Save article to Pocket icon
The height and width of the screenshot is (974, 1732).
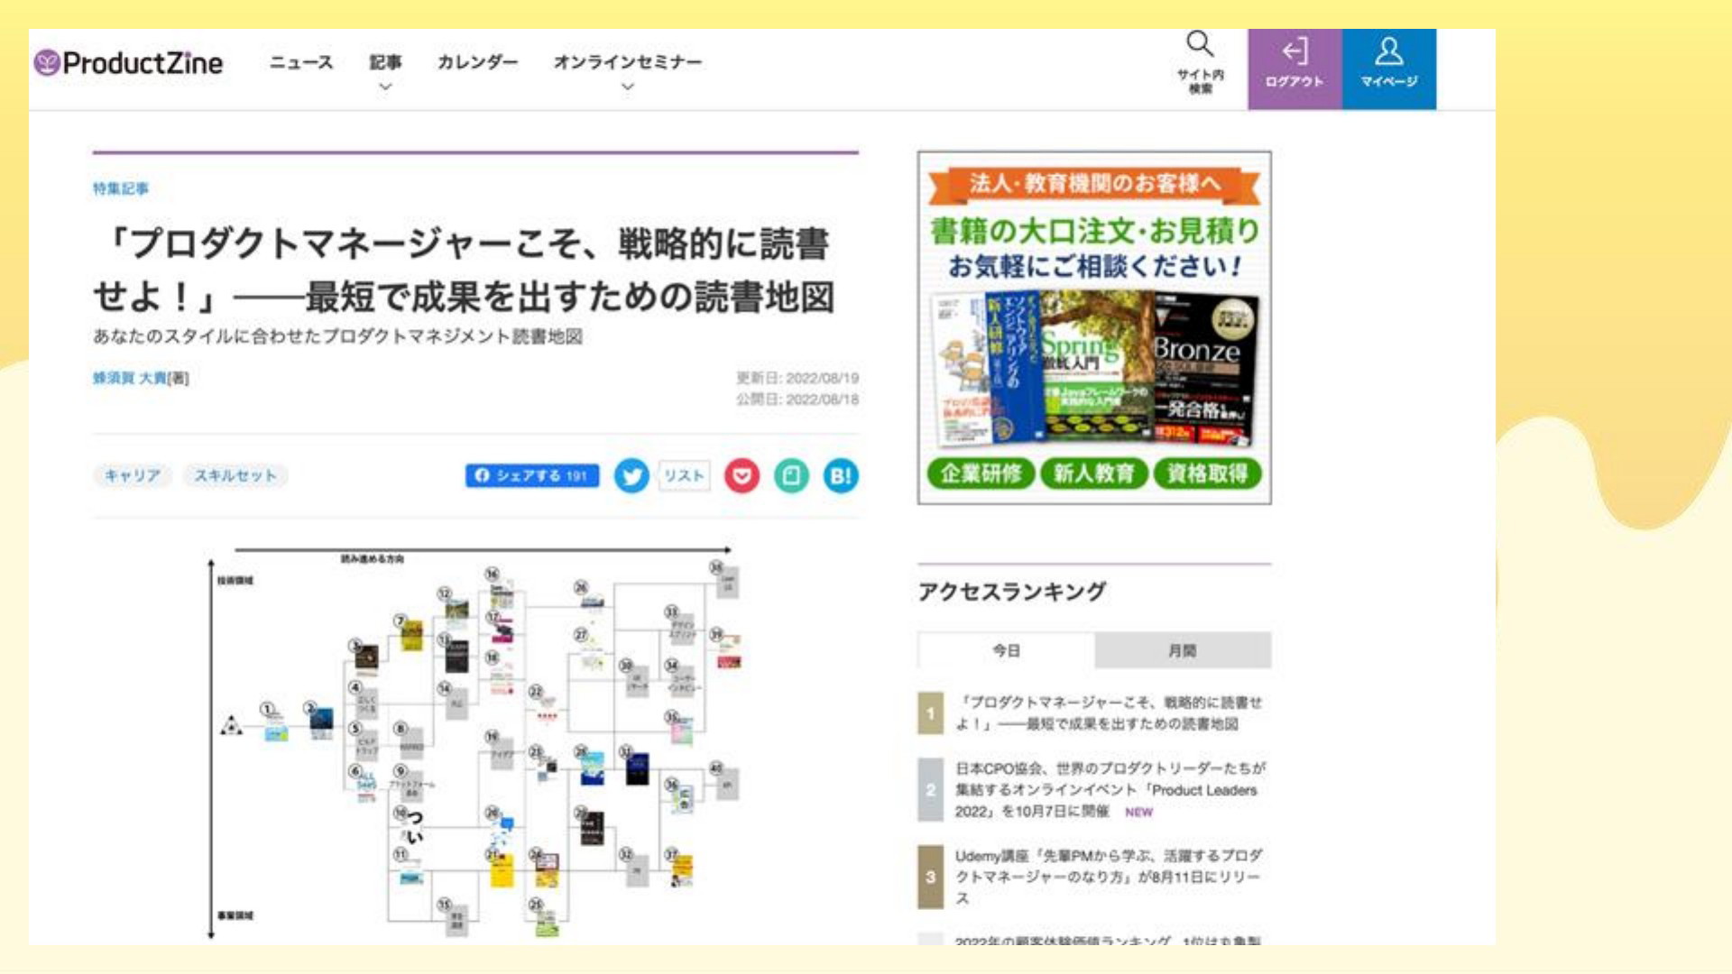(x=742, y=476)
